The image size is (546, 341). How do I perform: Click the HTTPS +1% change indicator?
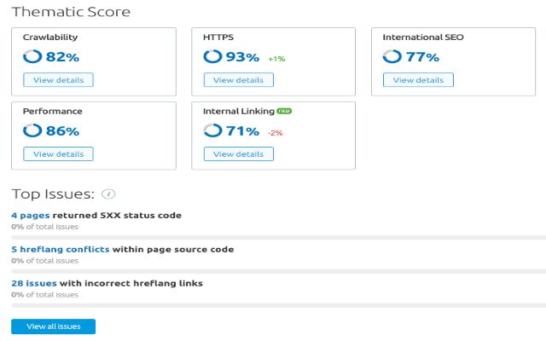[276, 59]
